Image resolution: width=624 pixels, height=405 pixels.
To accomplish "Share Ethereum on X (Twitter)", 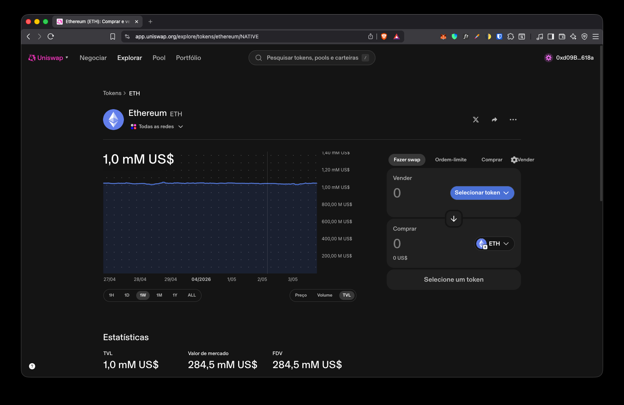I will [476, 120].
